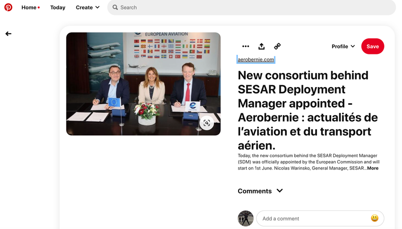Open the pin's main photo
Image resolution: width=402 pixels, height=229 pixels.
click(143, 84)
